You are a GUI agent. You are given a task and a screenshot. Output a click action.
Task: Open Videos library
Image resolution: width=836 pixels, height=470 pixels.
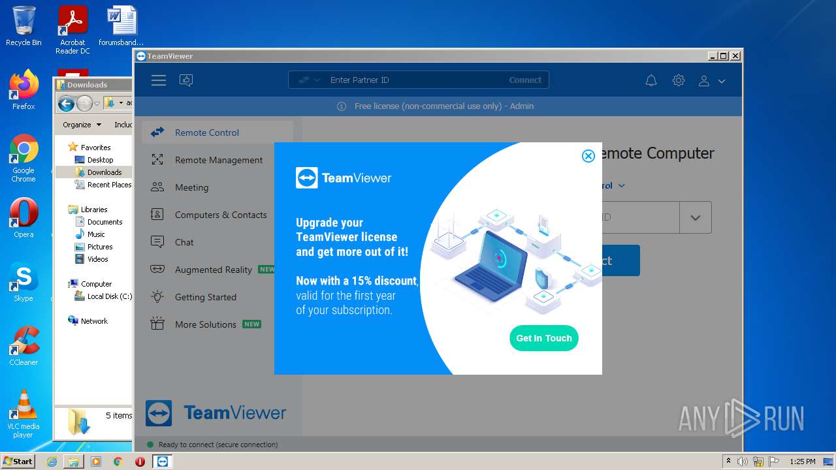pos(97,259)
